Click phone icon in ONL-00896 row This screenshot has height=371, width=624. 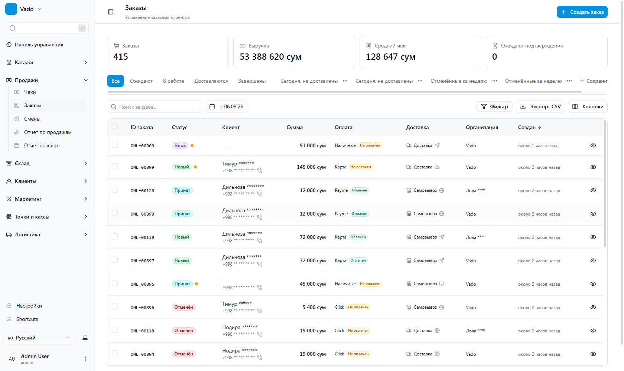click(x=260, y=288)
